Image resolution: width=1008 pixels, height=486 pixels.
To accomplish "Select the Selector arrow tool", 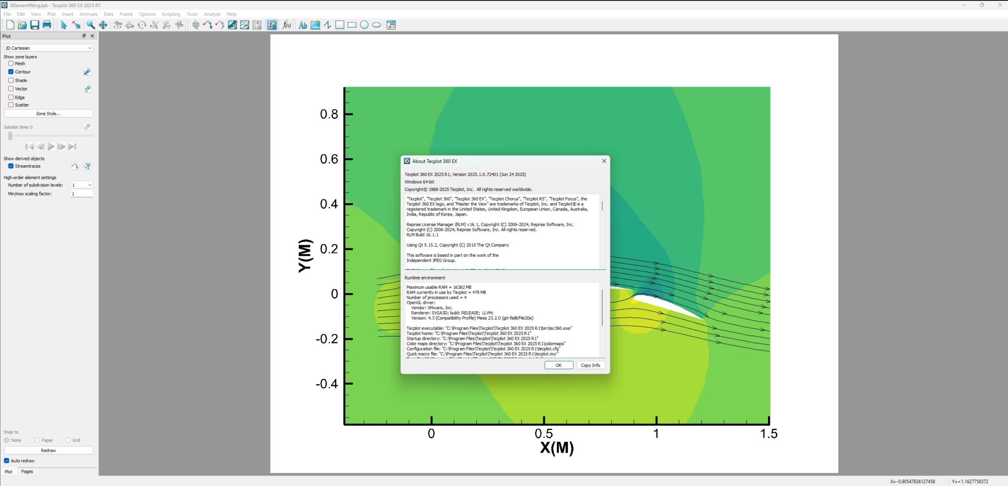I will click(64, 25).
